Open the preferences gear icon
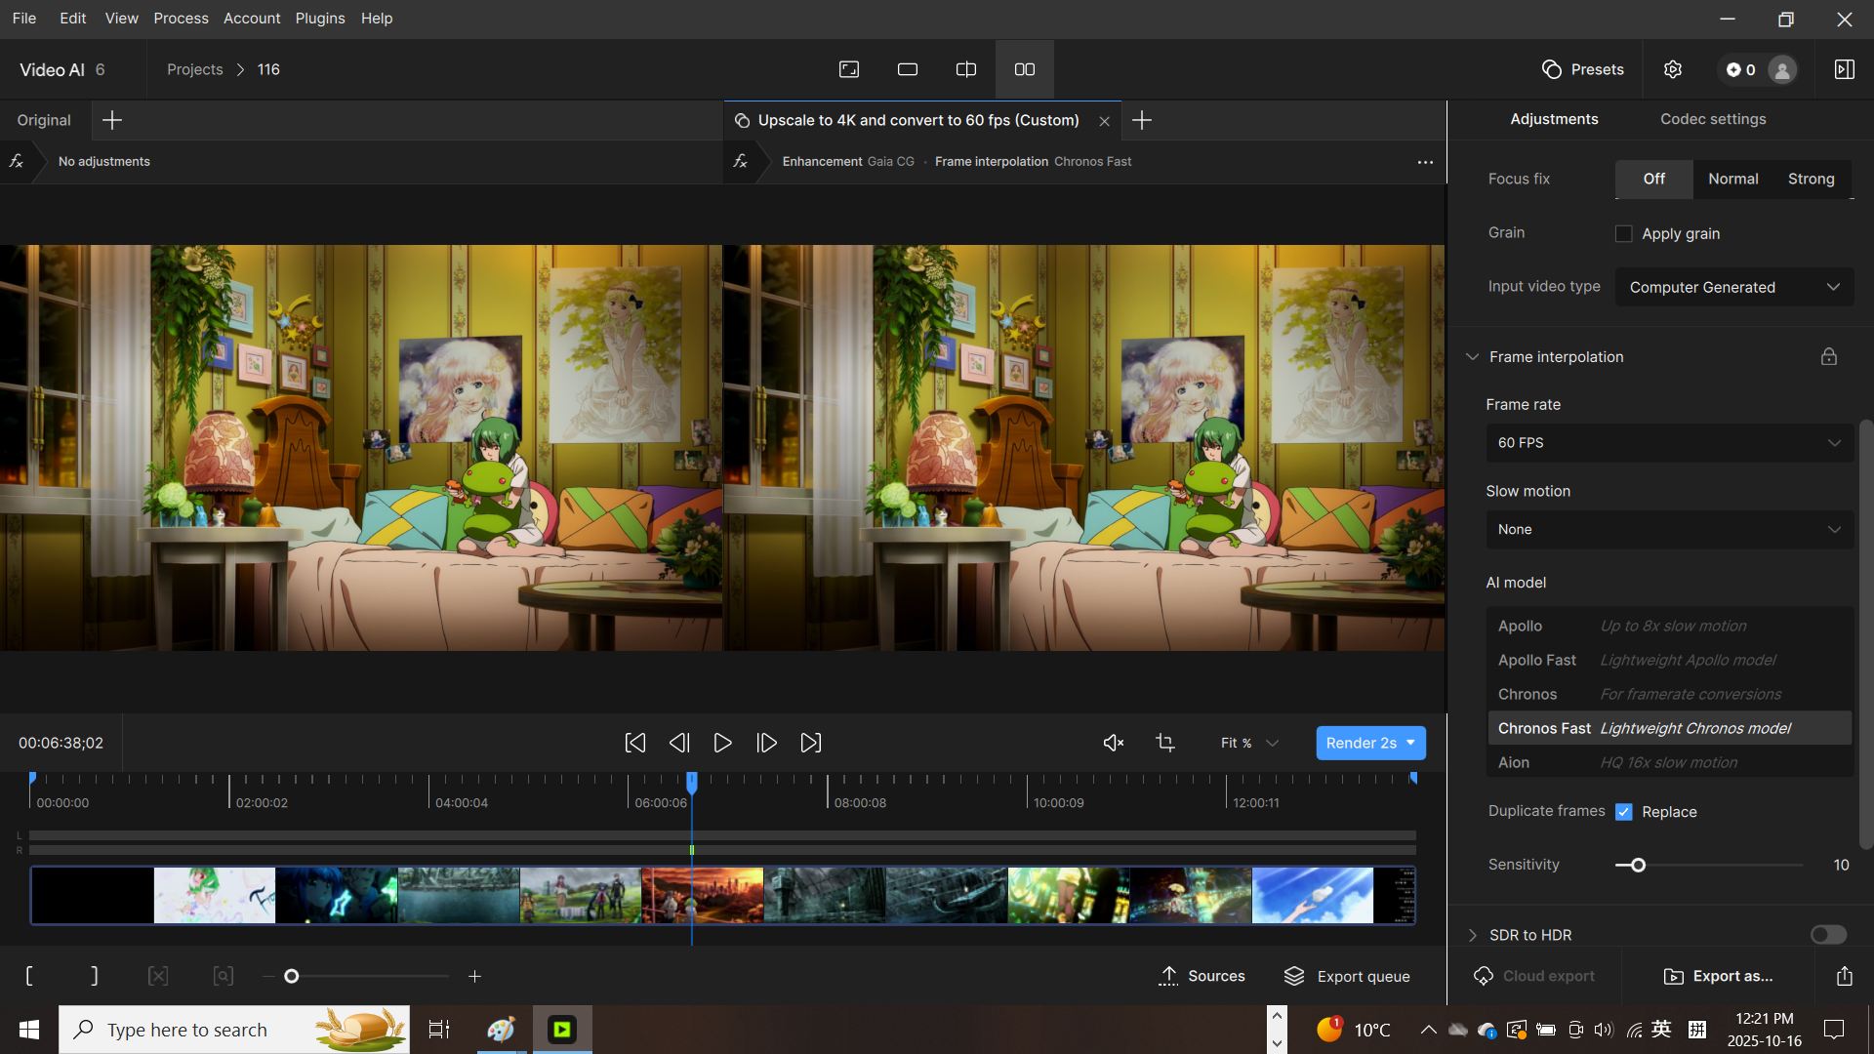 click(x=1673, y=69)
